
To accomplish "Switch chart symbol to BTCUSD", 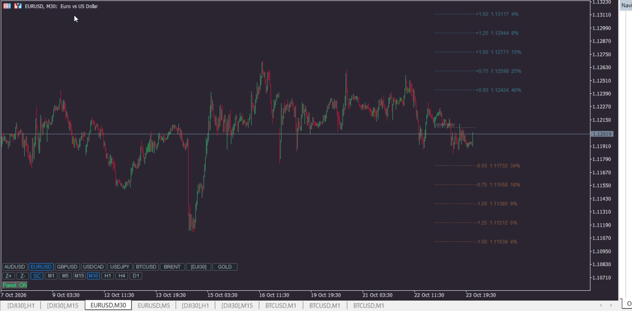I will pyautogui.click(x=146, y=267).
